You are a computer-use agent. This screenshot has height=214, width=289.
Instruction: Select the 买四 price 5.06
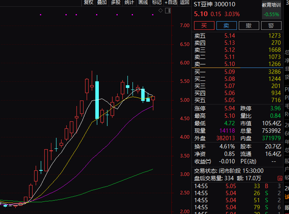click(230, 93)
